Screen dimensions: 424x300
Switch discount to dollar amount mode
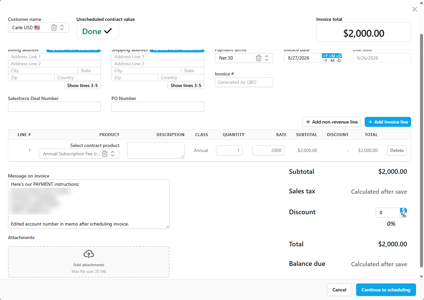pos(403,210)
